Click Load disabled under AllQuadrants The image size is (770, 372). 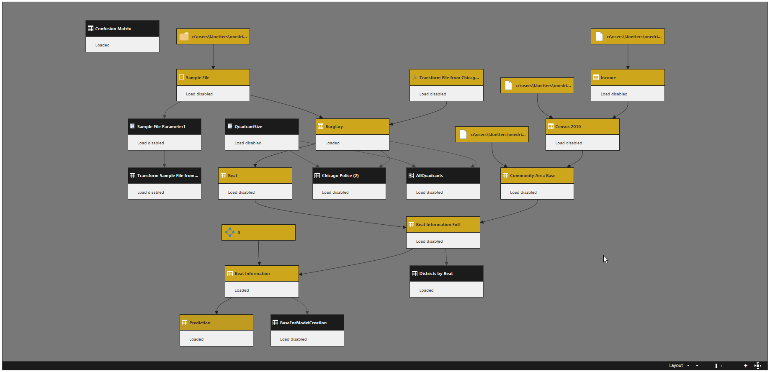click(x=429, y=192)
